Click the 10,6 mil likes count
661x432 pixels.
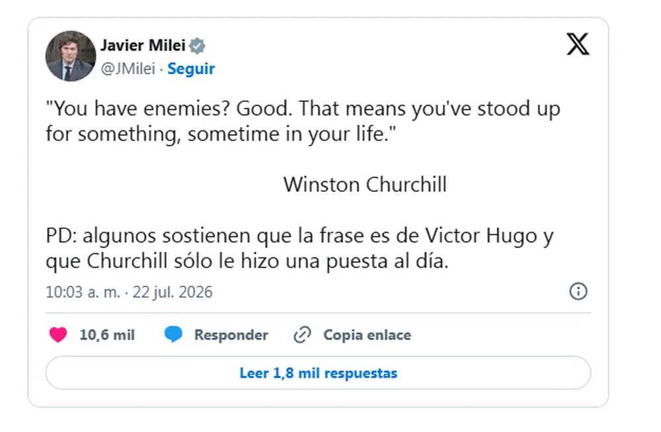pos(107,335)
